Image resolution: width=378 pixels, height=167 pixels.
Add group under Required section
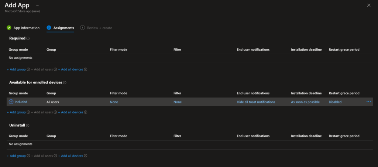point(16,69)
